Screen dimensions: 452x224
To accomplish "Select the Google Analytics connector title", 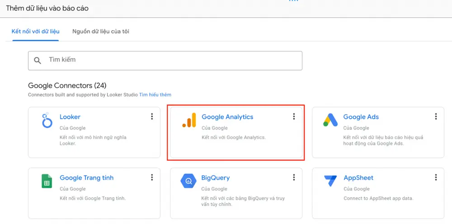I will point(227,117).
